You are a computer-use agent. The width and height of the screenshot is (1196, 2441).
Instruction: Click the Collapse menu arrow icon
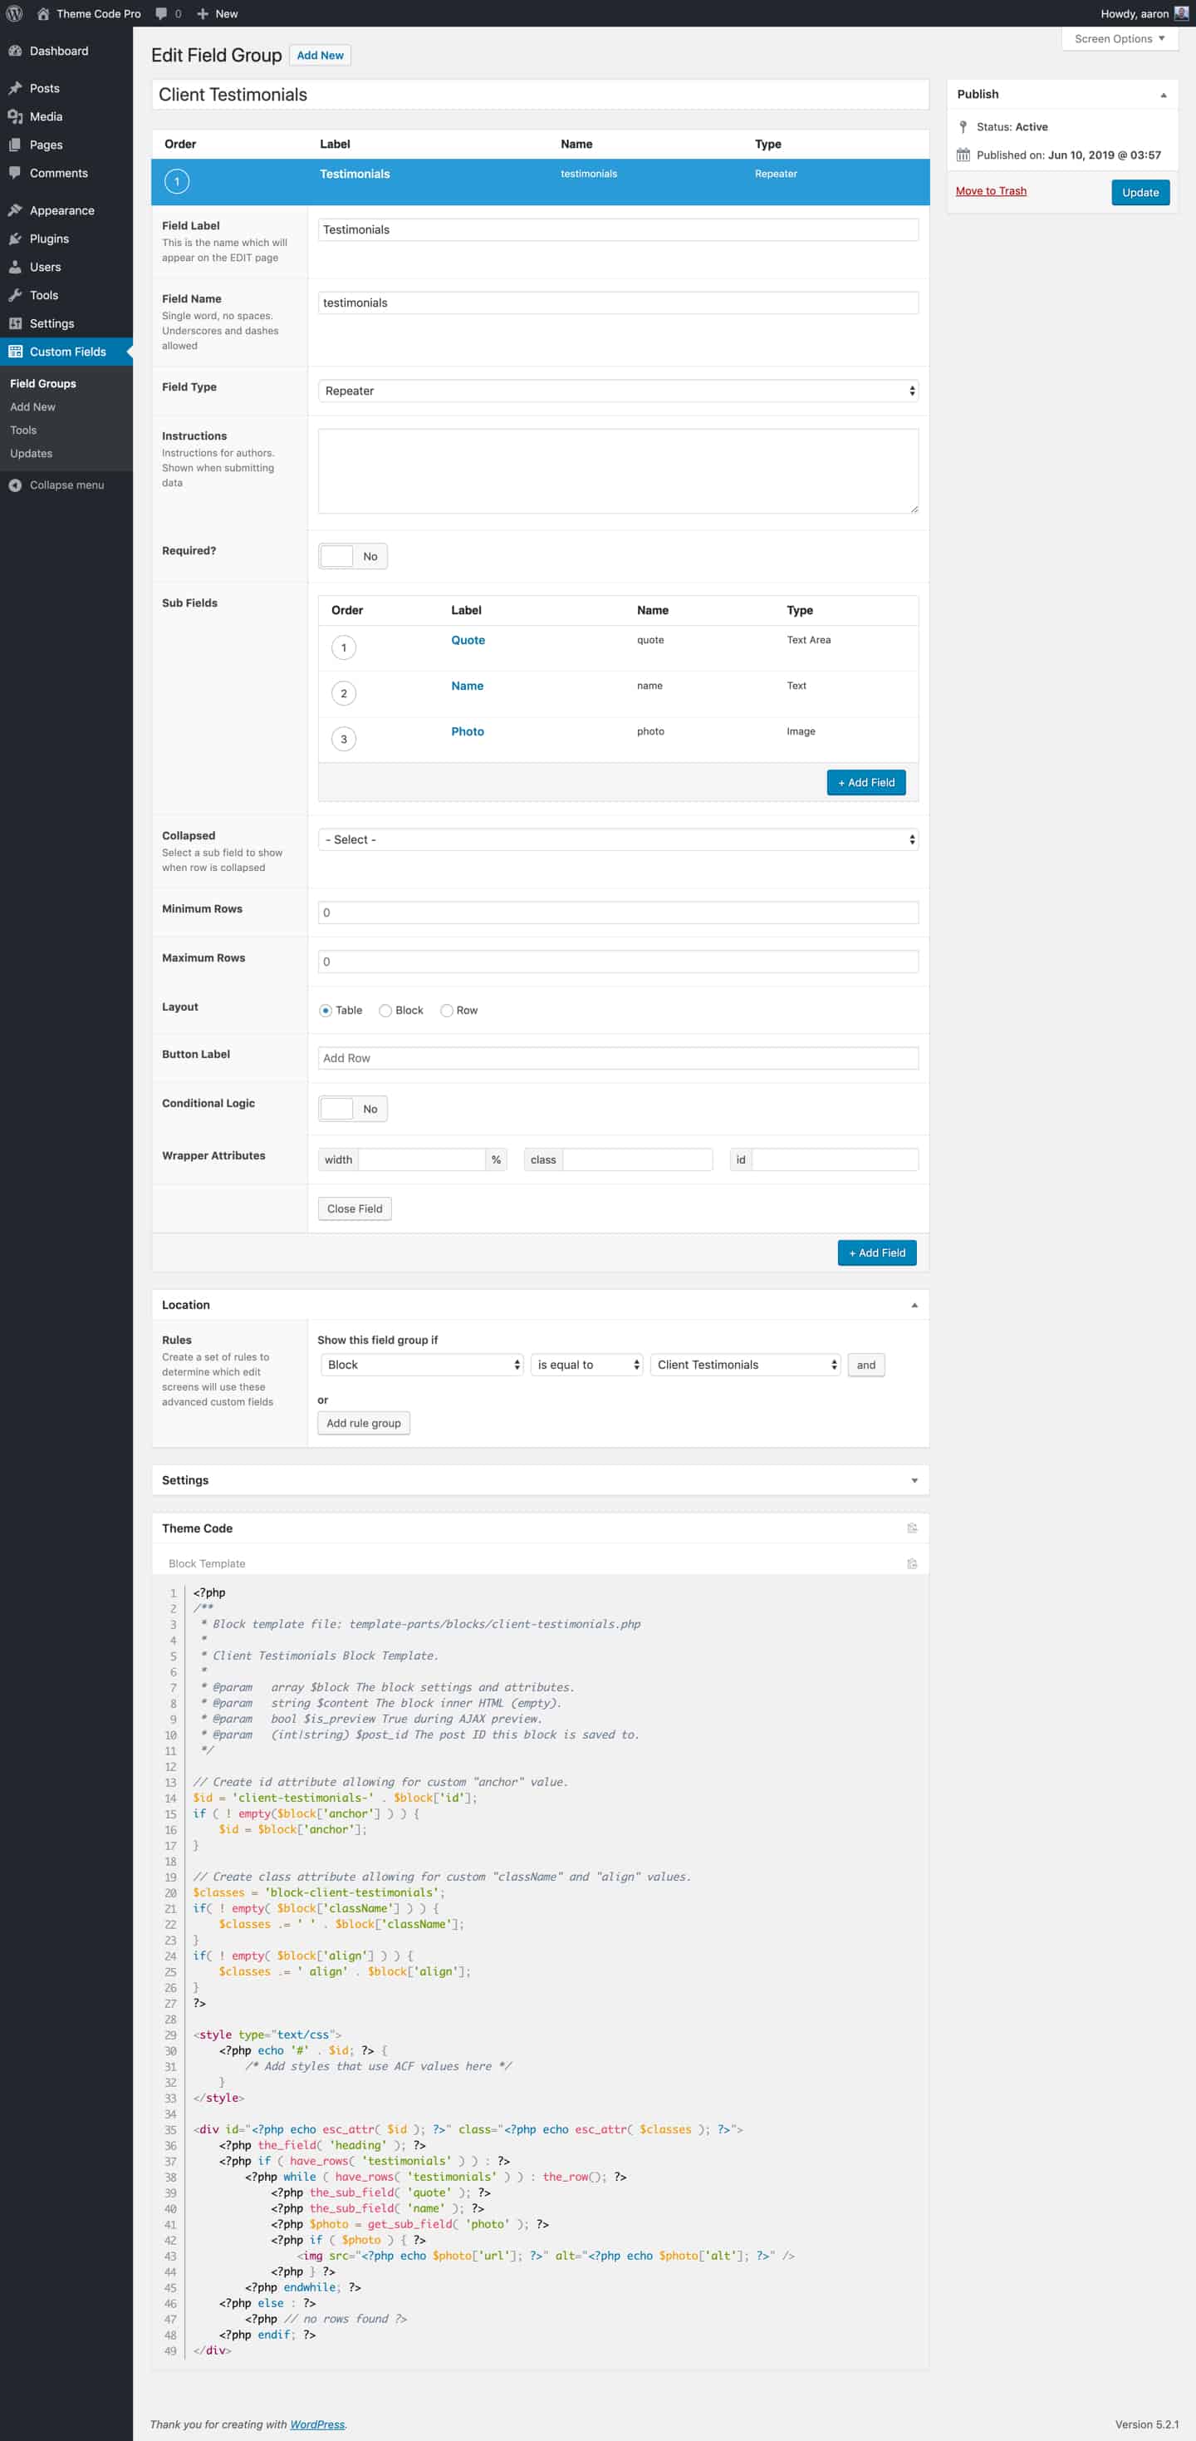(x=15, y=485)
